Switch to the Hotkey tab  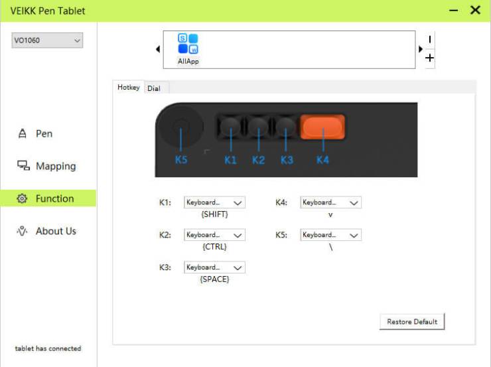coord(128,88)
